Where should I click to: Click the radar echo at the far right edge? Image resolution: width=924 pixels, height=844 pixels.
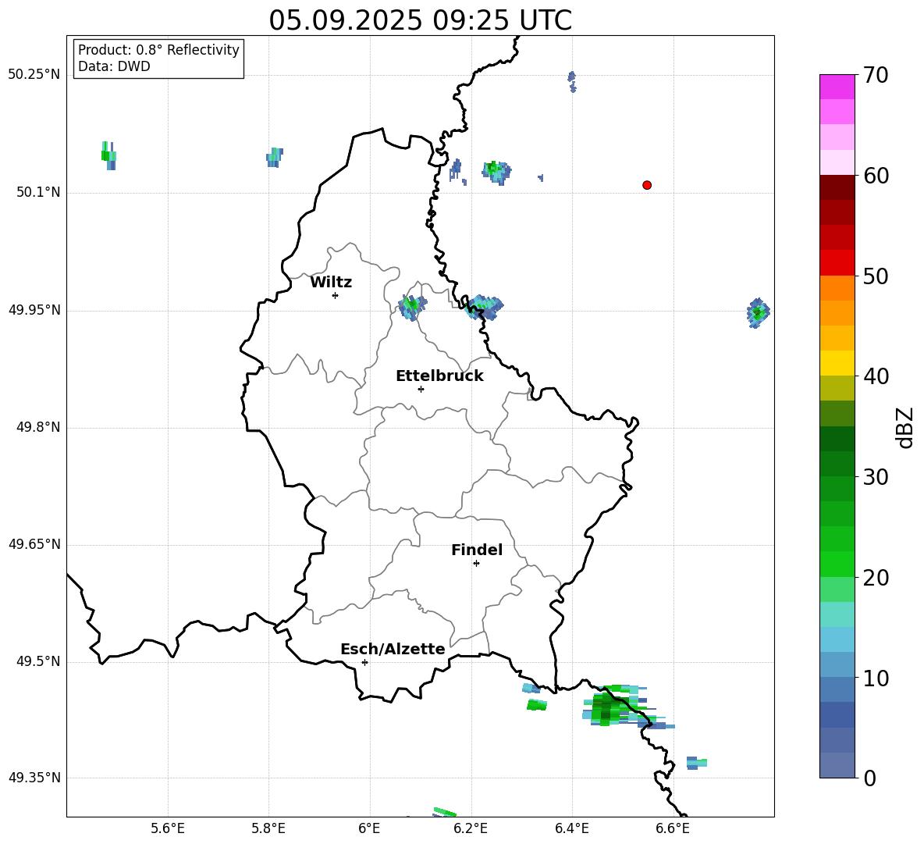(x=757, y=313)
